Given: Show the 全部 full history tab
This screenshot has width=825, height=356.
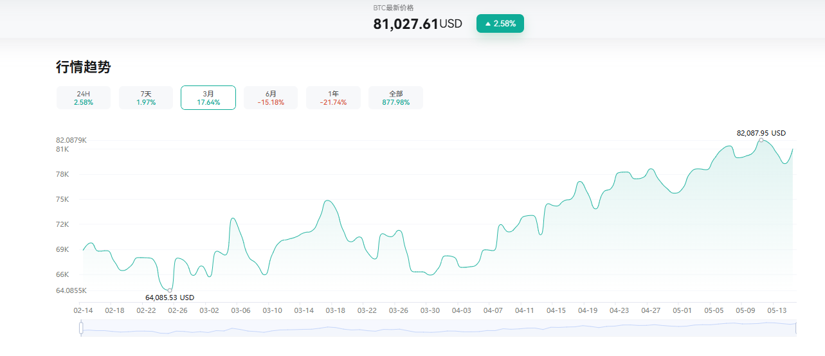Looking at the screenshot, I should pyautogui.click(x=395, y=98).
